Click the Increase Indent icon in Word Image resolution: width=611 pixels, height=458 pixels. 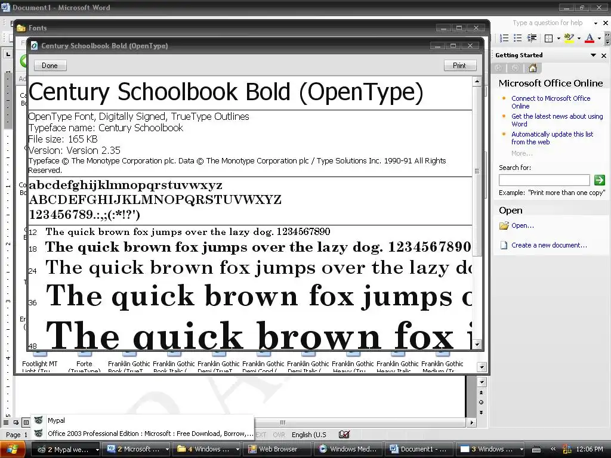(x=532, y=38)
